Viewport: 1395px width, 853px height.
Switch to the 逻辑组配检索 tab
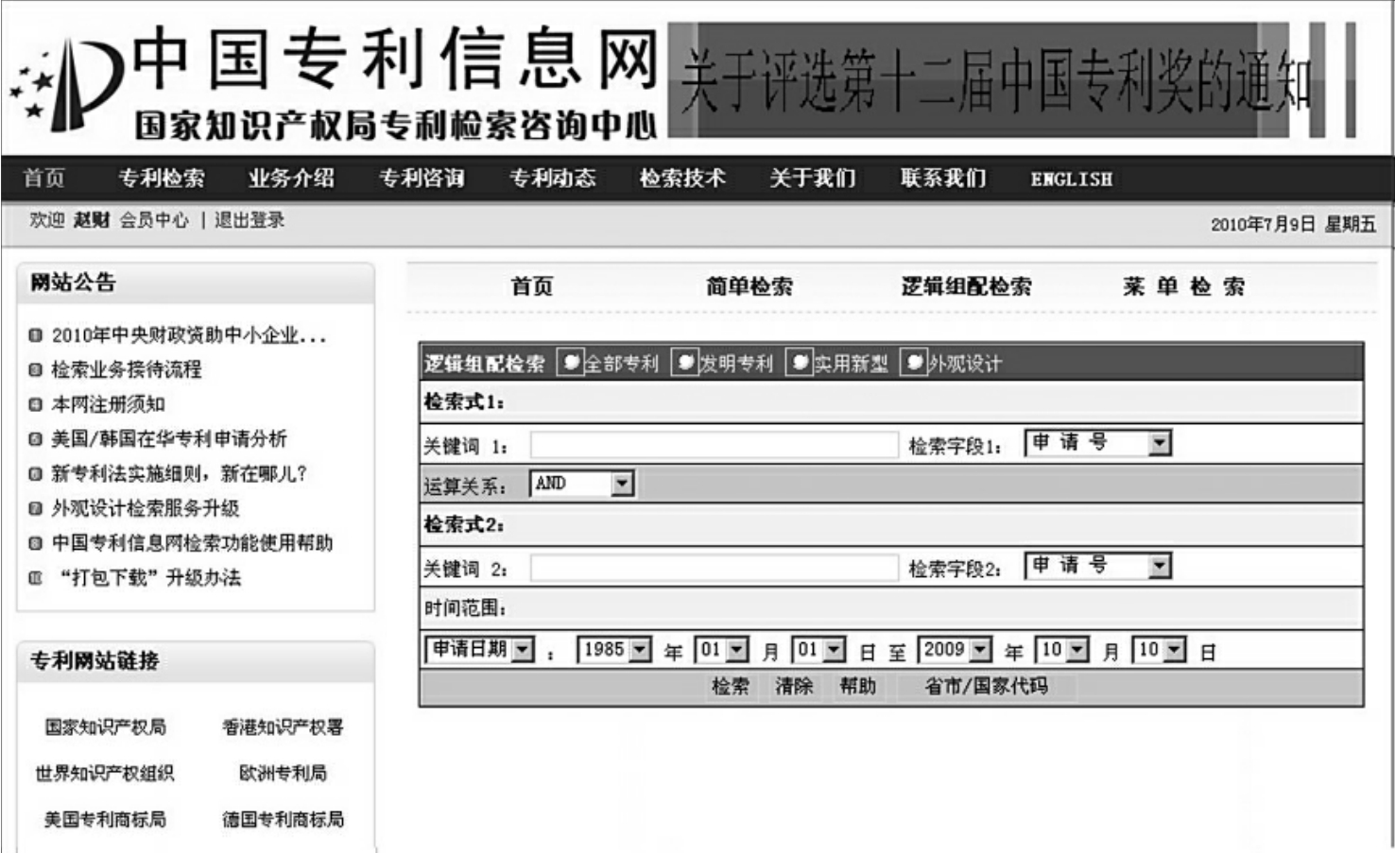(x=966, y=286)
